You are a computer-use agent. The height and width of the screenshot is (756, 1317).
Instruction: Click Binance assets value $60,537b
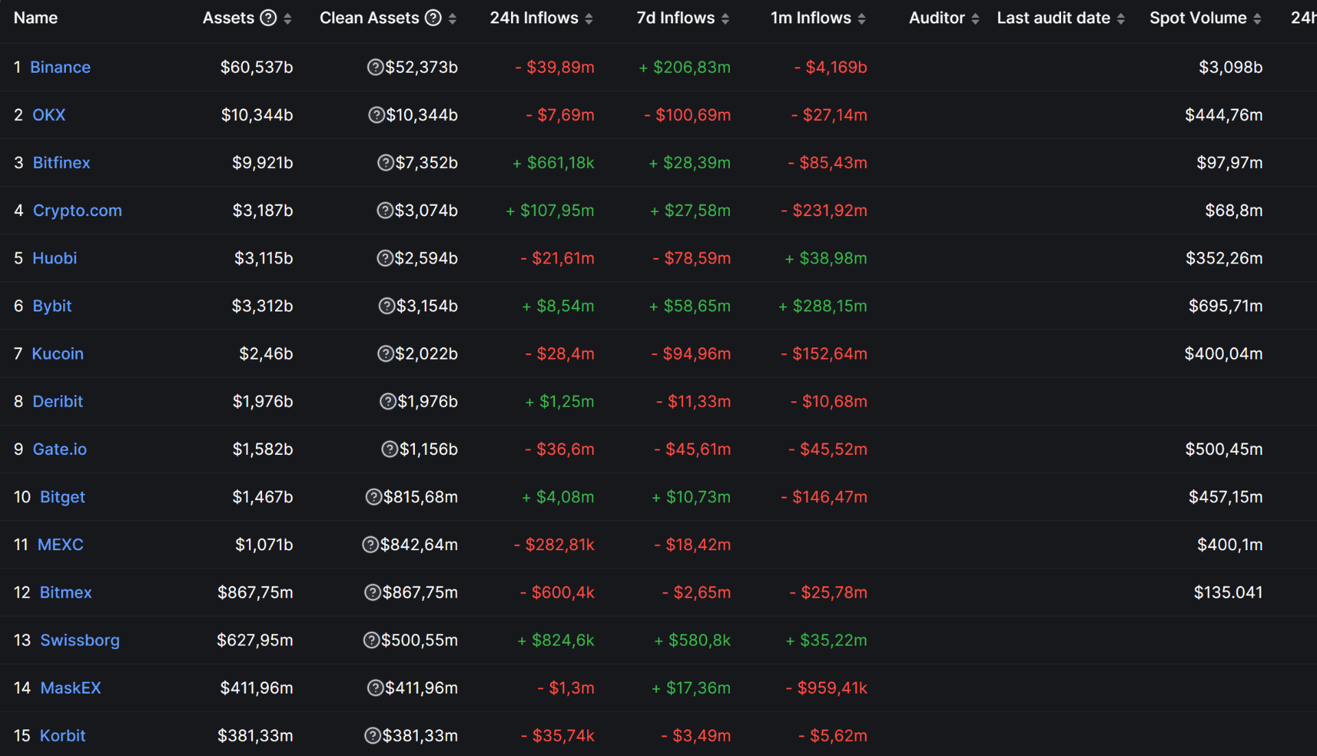[x=257, y=67]
